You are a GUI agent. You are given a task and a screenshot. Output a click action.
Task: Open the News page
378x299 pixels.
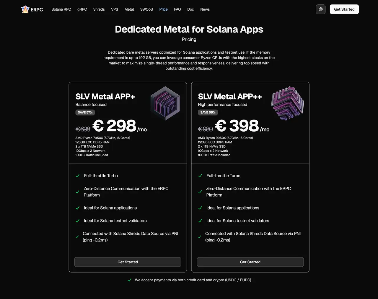pyautogui.click(x=205, y=9)
